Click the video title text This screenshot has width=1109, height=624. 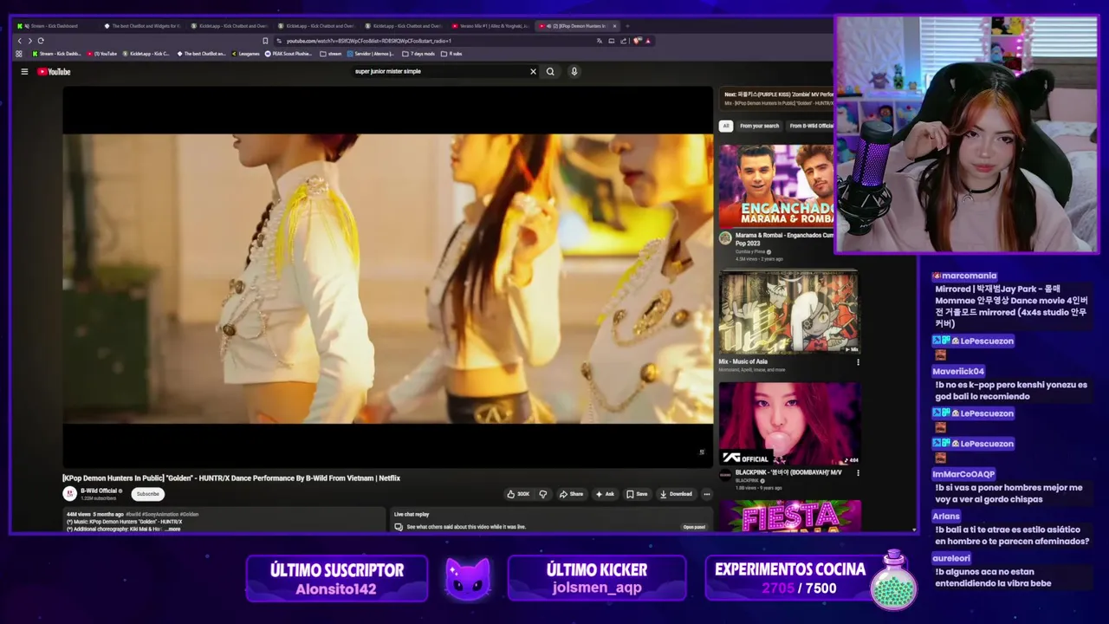click(x=231, y=478)
